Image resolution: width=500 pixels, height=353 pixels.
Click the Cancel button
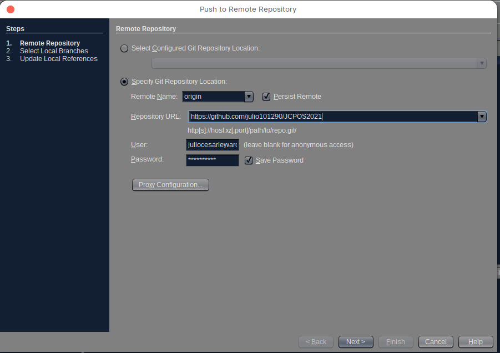[436, 342]
